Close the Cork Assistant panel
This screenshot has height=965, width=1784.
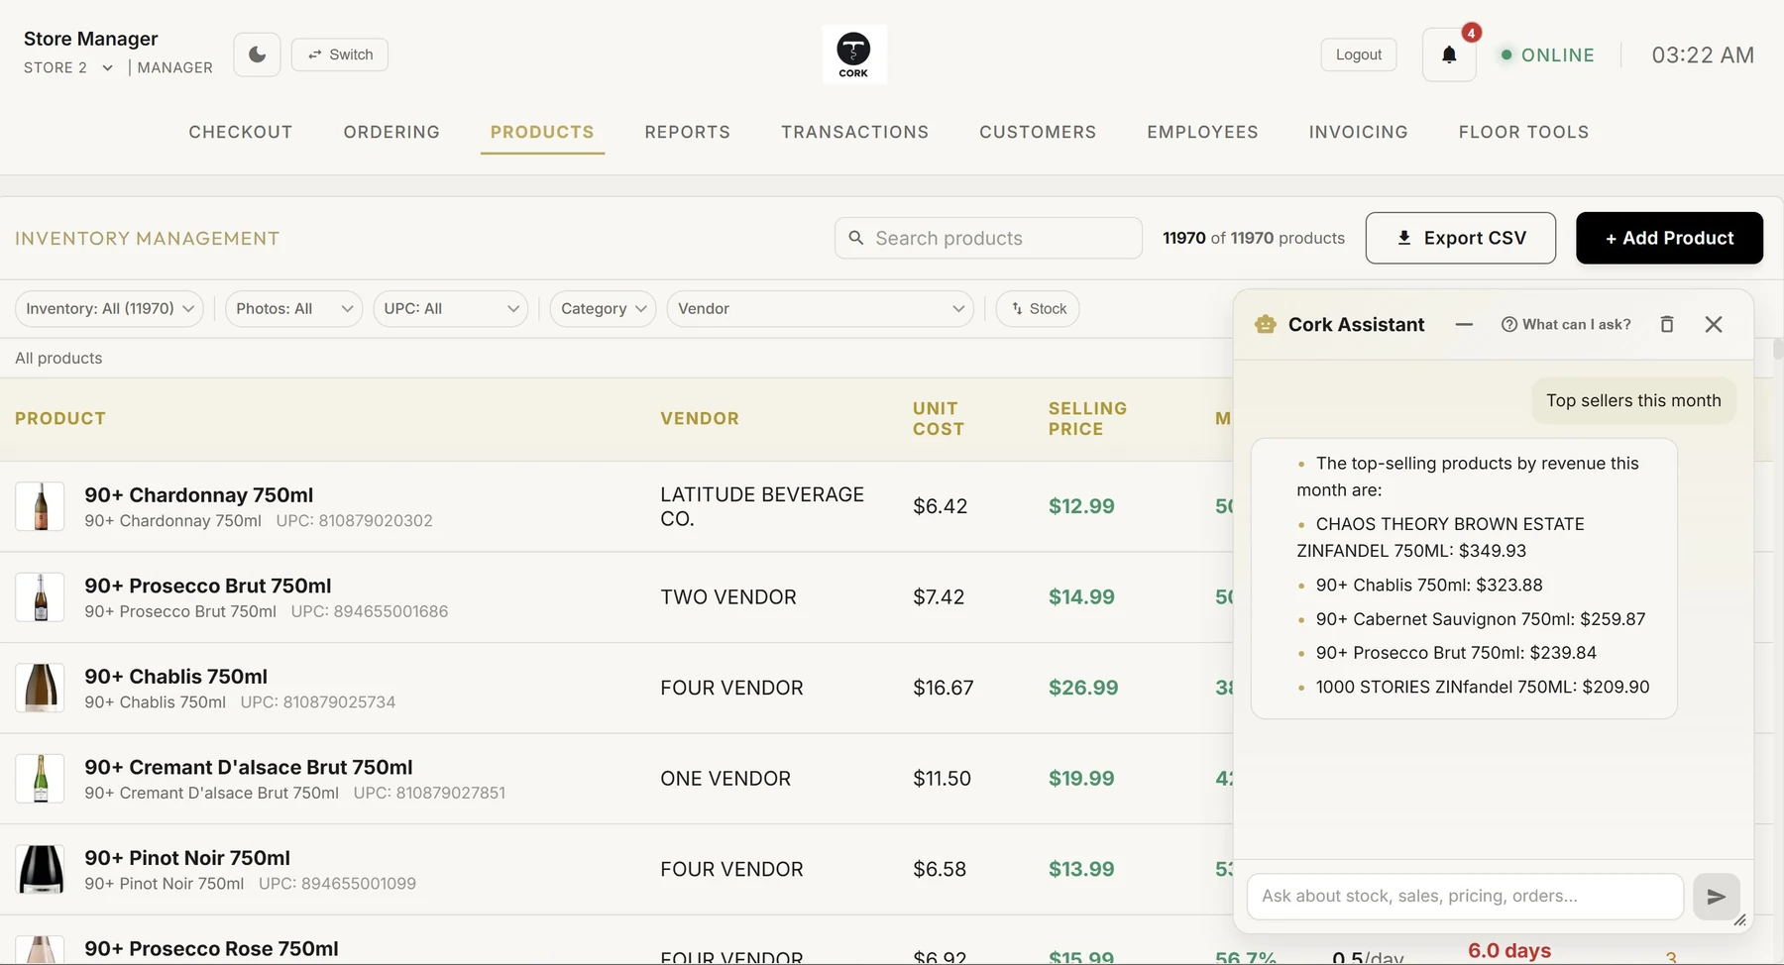(x=1714, y=324)
